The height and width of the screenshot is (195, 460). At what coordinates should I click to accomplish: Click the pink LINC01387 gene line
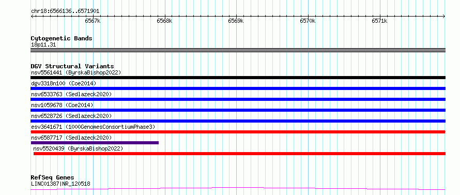238,189
